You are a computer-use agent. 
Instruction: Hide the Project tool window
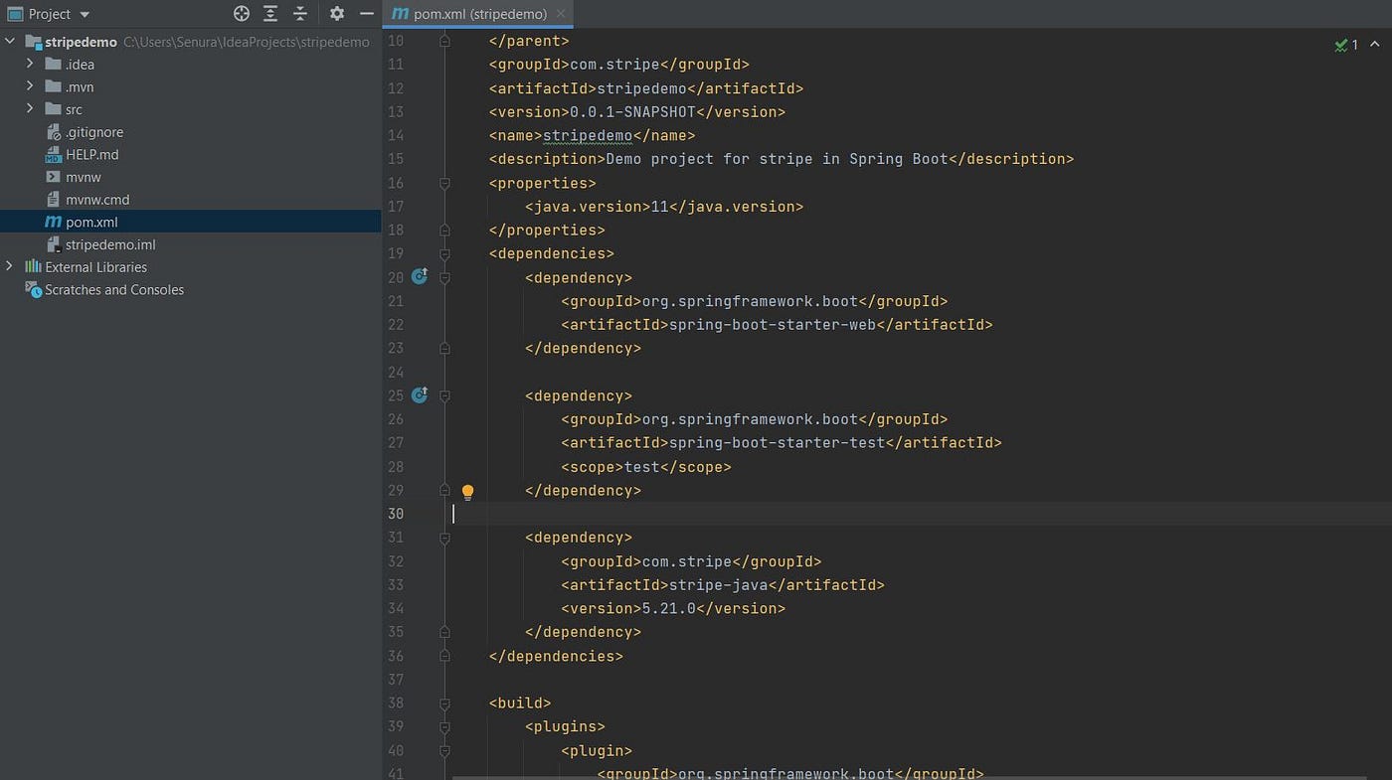click(x=367, y=14)
